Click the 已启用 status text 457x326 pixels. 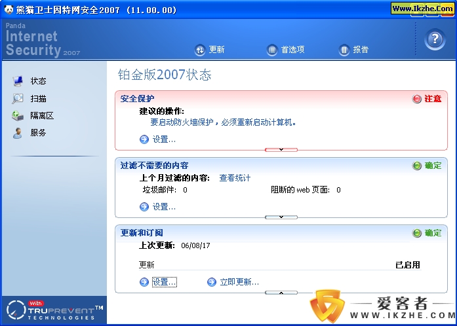[408, 265]
